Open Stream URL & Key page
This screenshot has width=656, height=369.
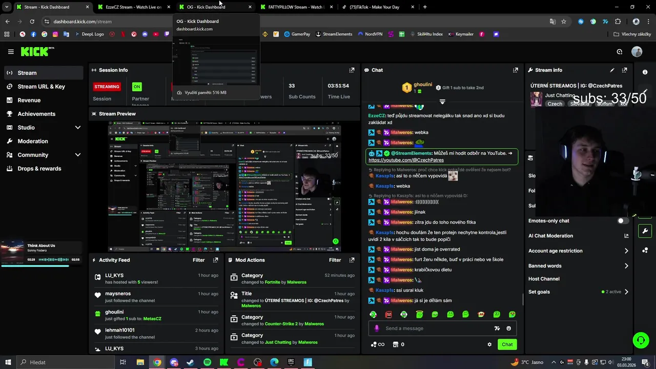[x=43, y=87]
